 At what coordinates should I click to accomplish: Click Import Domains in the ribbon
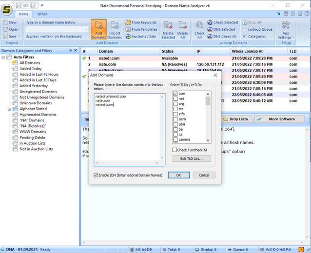(x=115, y=29)
